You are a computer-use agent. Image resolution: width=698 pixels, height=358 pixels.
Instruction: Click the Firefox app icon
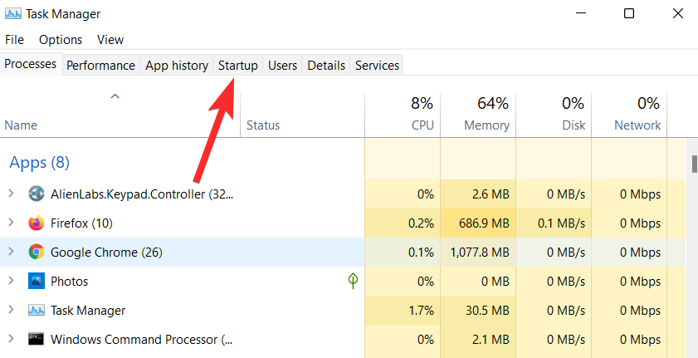(x=36, y=223)
